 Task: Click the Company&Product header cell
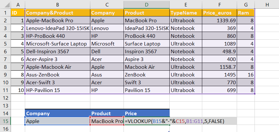[x=57, y=13]
